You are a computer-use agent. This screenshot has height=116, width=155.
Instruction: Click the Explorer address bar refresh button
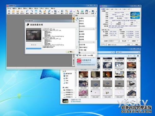click(x=113, y=52)
